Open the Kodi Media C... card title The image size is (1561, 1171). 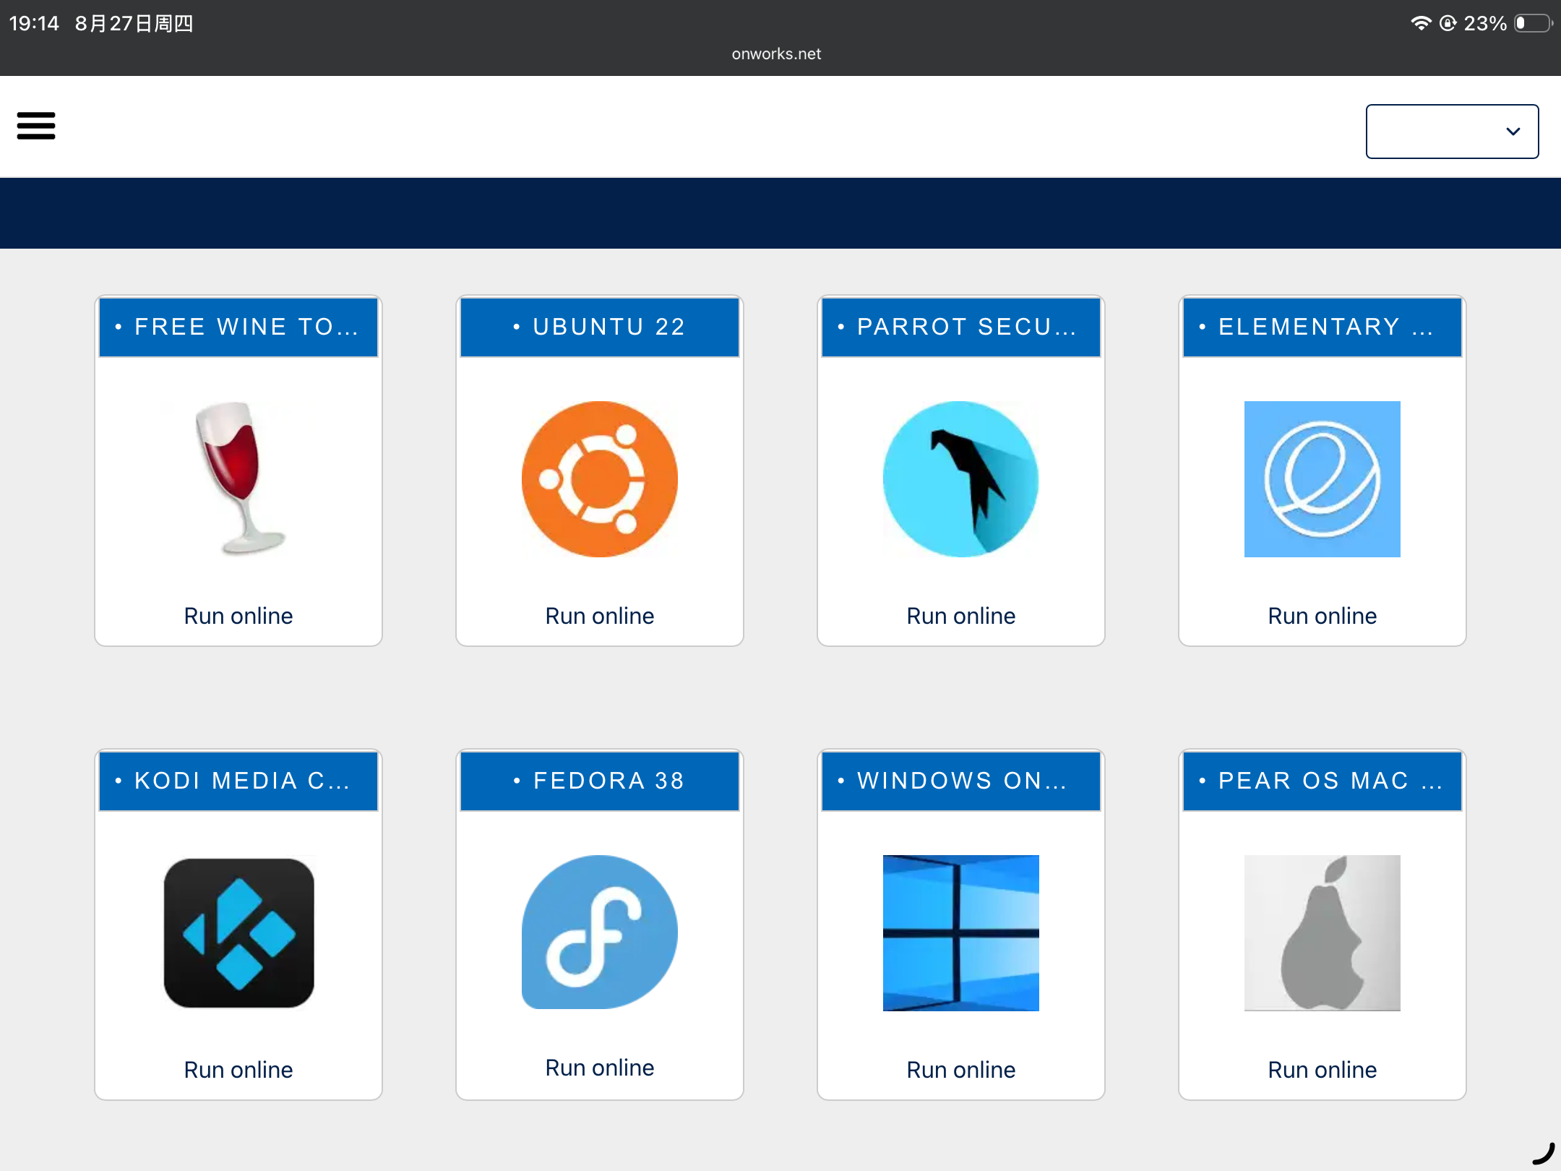pos(238,781)
